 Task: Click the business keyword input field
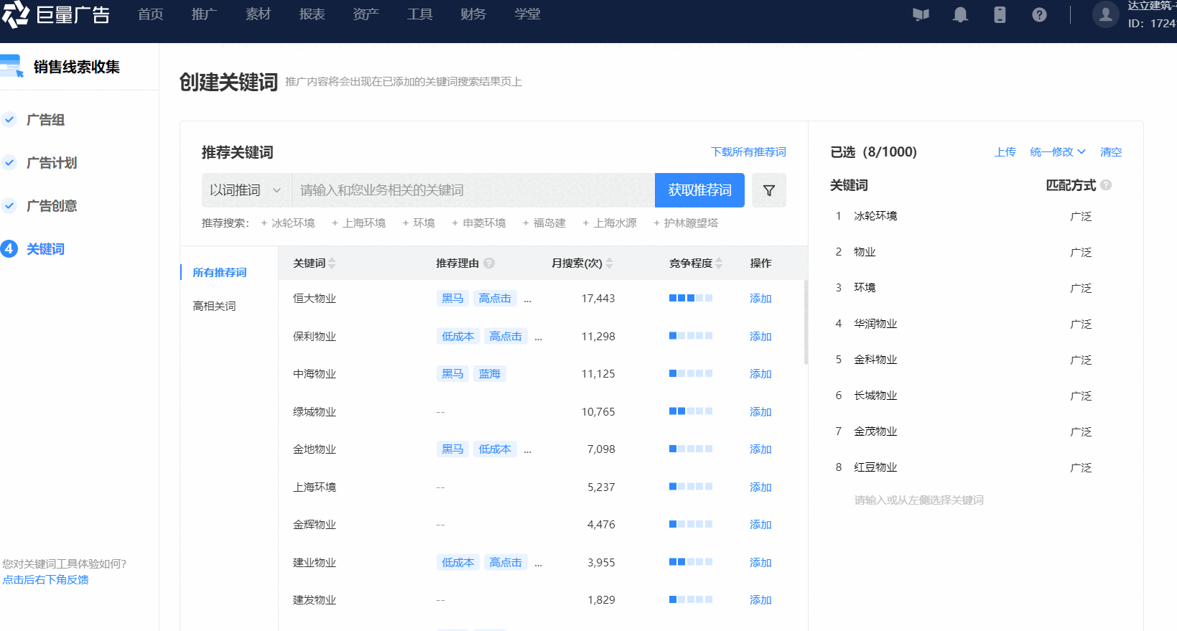(473, 190)
